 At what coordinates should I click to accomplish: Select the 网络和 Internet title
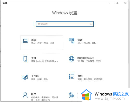click(86, 58)
